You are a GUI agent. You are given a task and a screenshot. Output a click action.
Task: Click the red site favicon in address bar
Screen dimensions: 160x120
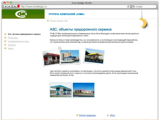18,6
